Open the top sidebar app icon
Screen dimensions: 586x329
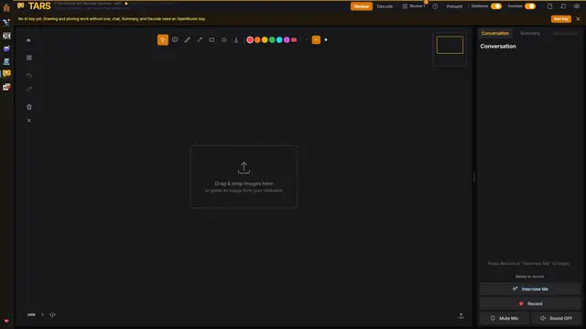pyautogui.click(x=6, y=7)
